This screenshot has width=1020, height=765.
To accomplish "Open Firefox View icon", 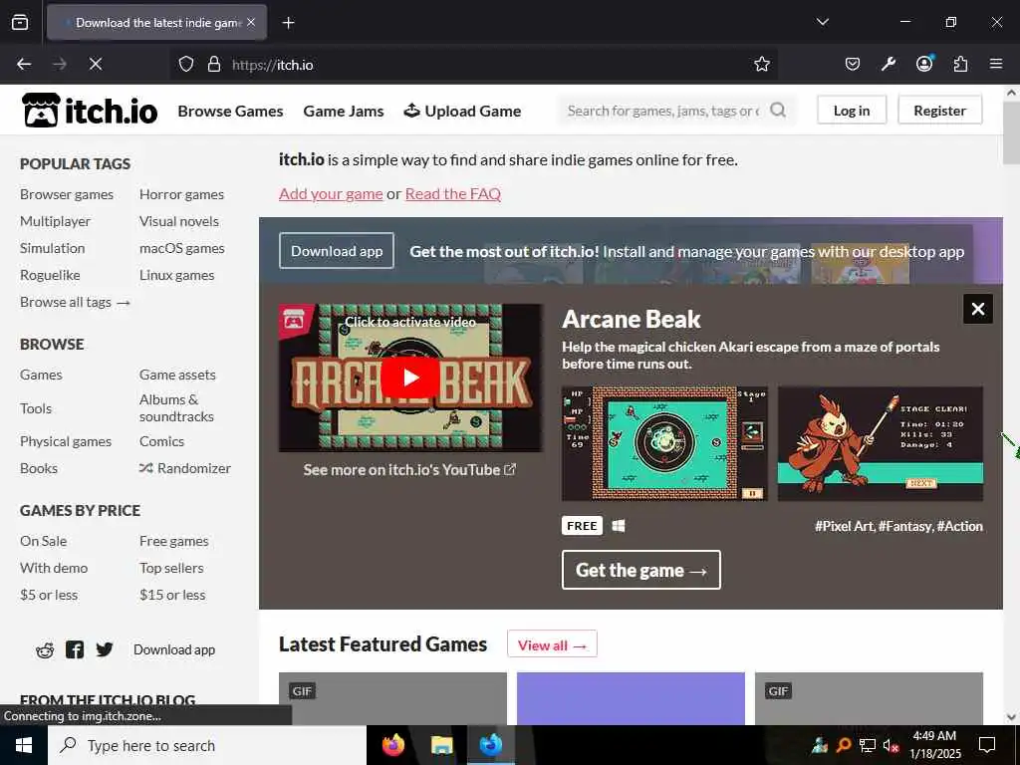I will coord(20,23).
